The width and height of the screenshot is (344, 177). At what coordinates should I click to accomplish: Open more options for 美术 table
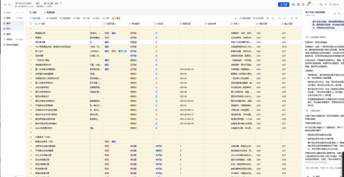[22, 23]
